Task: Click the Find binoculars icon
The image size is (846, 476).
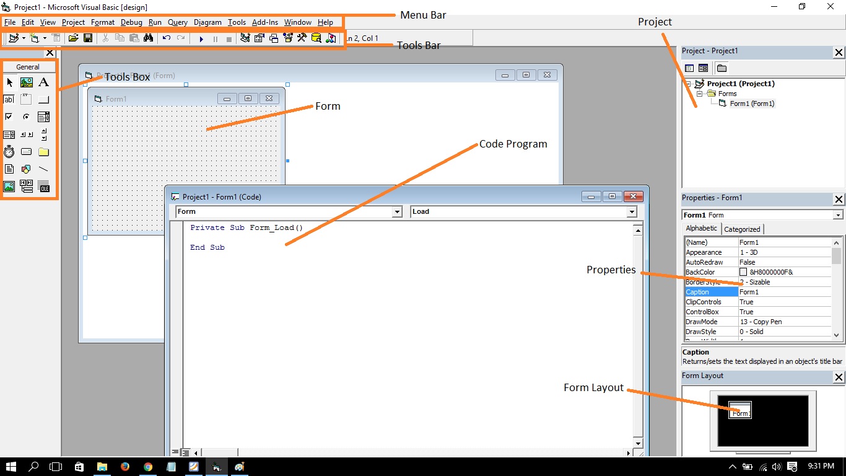Action: (149, 38)
